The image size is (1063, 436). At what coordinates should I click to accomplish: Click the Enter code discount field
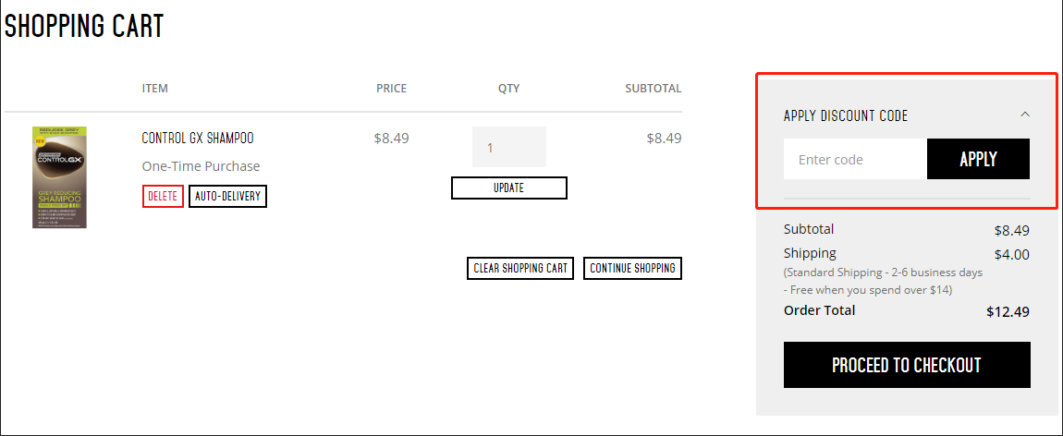pyautogui.click(x=855, y=159)
